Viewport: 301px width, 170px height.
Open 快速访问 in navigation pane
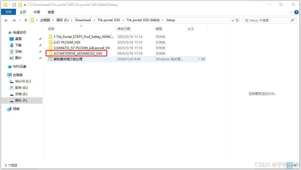tap(19, 33)
